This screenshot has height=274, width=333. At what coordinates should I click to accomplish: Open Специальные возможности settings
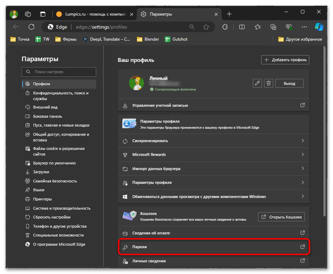[59, 235]
